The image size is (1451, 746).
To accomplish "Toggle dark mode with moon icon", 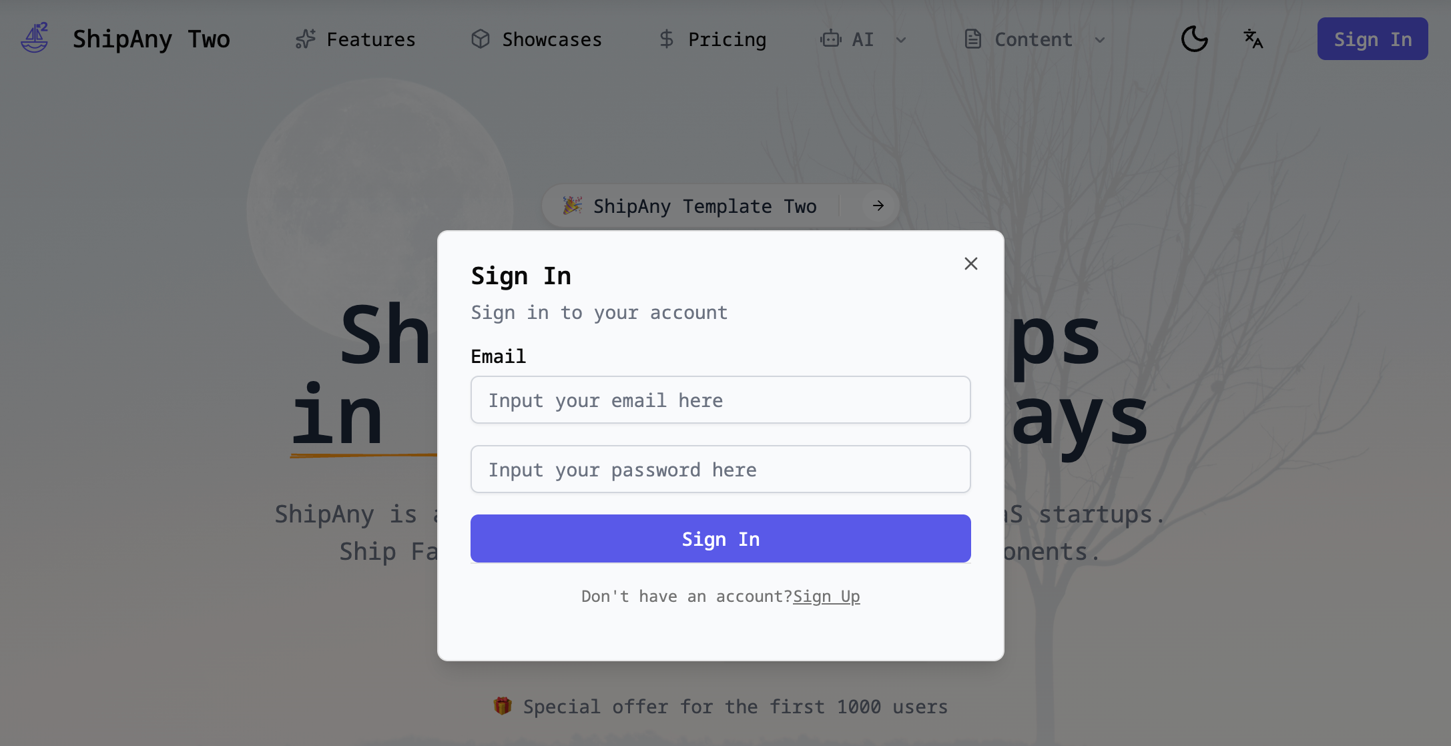I will tap(1194, 39).
